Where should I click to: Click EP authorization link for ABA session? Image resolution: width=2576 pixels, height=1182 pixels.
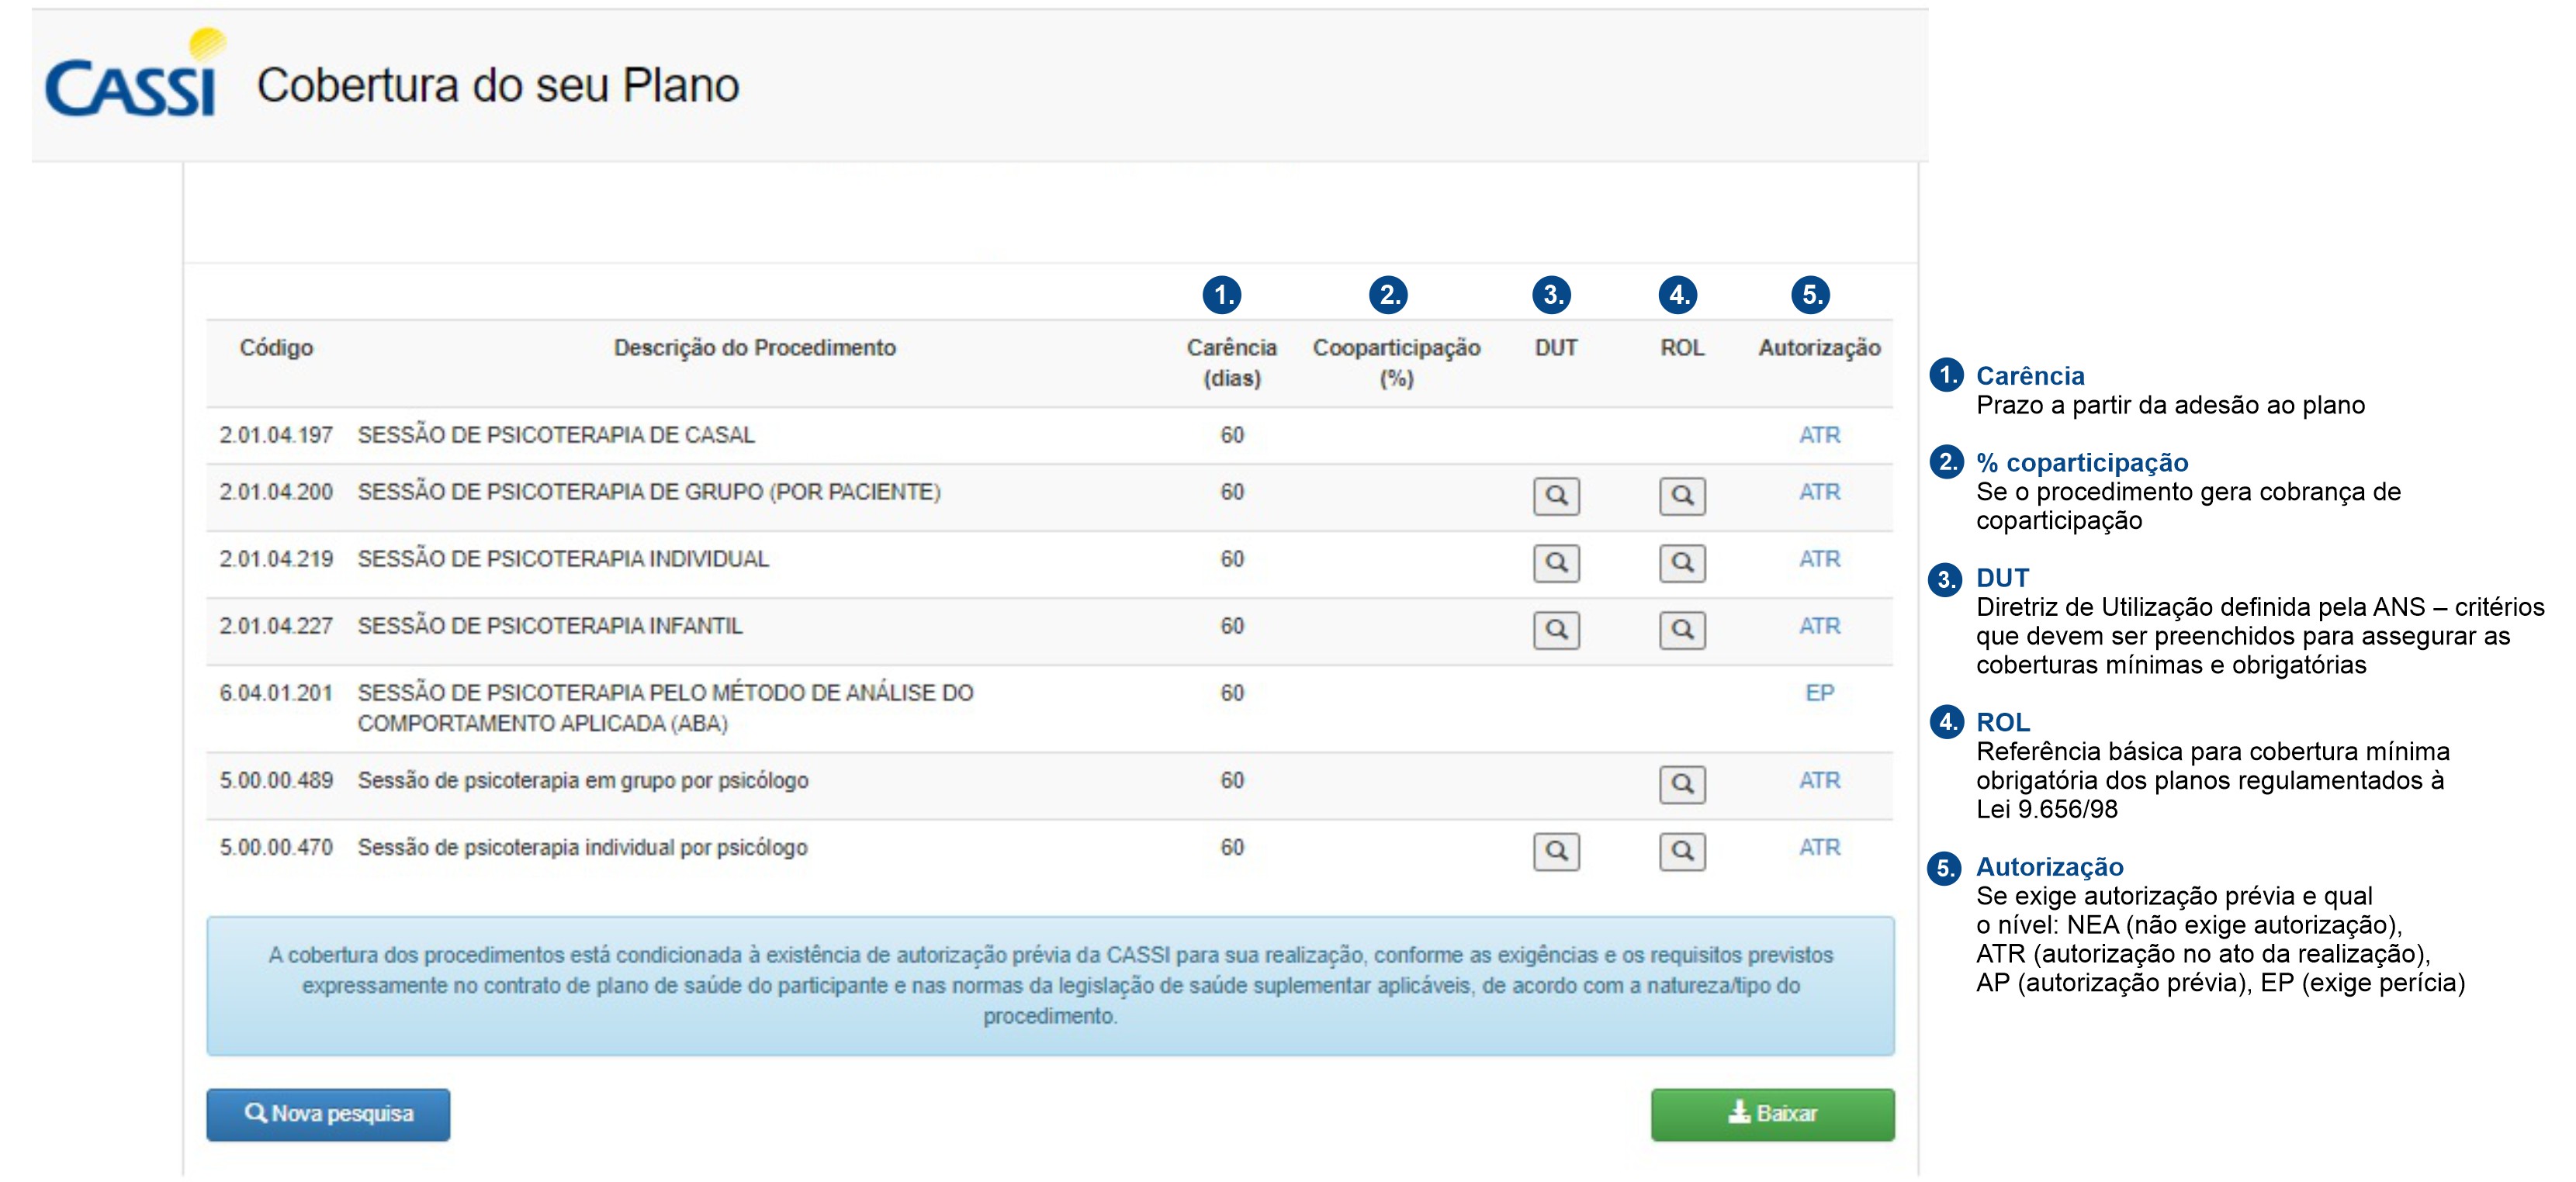pos(1819,693)
